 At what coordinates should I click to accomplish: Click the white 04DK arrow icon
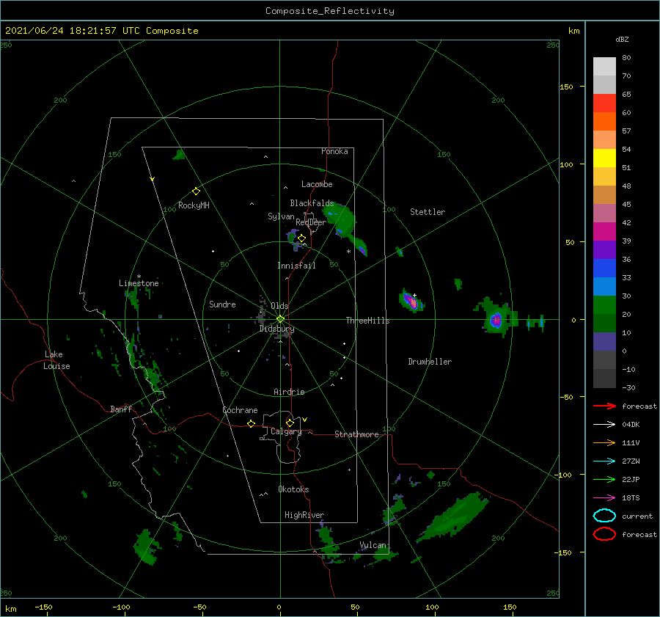[x=604, y=425]
